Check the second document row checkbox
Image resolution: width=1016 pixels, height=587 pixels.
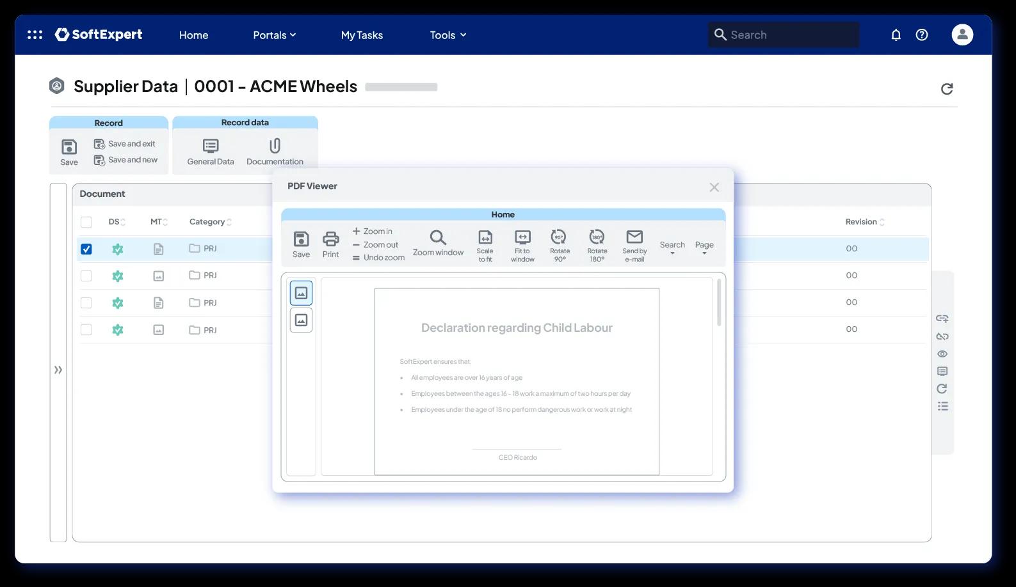point(86,276)
